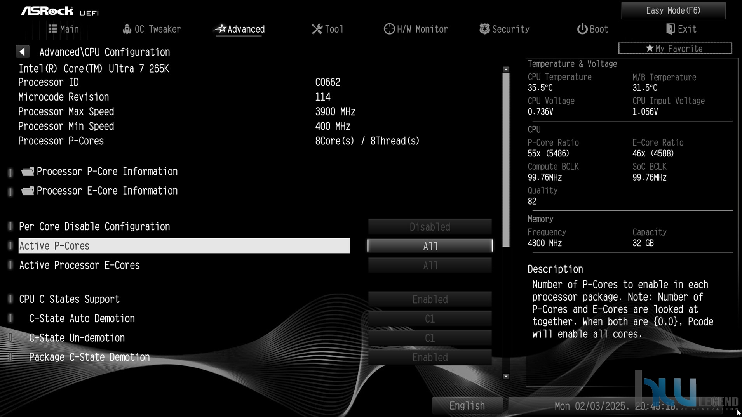The image size is (742, 417).
Task: Click the Security shield icon
Action: tap(484, 29)
